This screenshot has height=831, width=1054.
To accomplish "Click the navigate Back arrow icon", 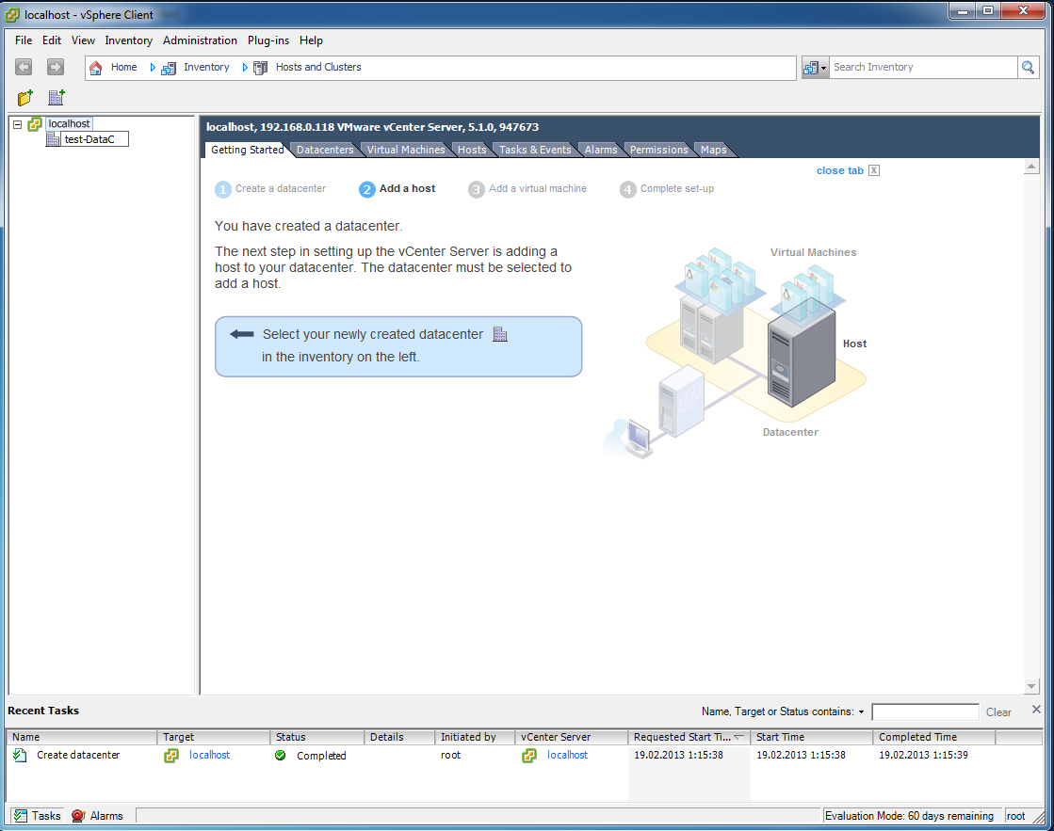I will point(24,67).
